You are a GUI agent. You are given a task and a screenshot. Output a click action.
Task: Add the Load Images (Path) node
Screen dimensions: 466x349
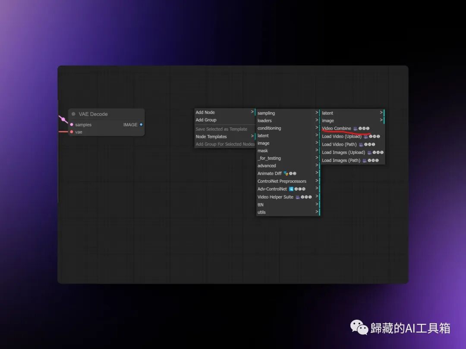[x=353, y=160]
